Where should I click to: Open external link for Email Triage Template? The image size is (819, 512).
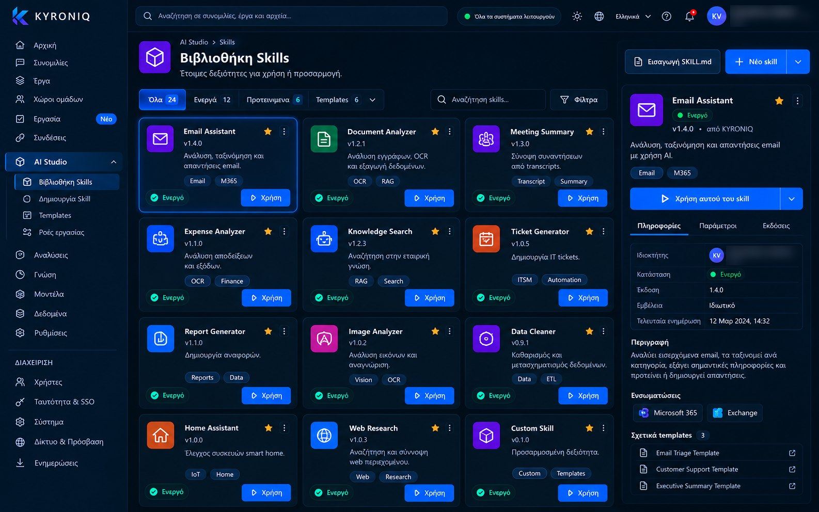click(792, 453)
